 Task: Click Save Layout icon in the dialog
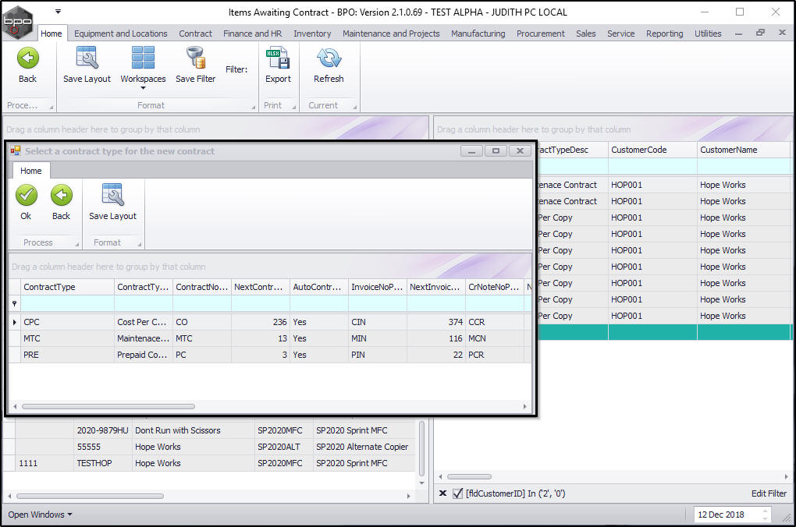(x=112, y=196)
